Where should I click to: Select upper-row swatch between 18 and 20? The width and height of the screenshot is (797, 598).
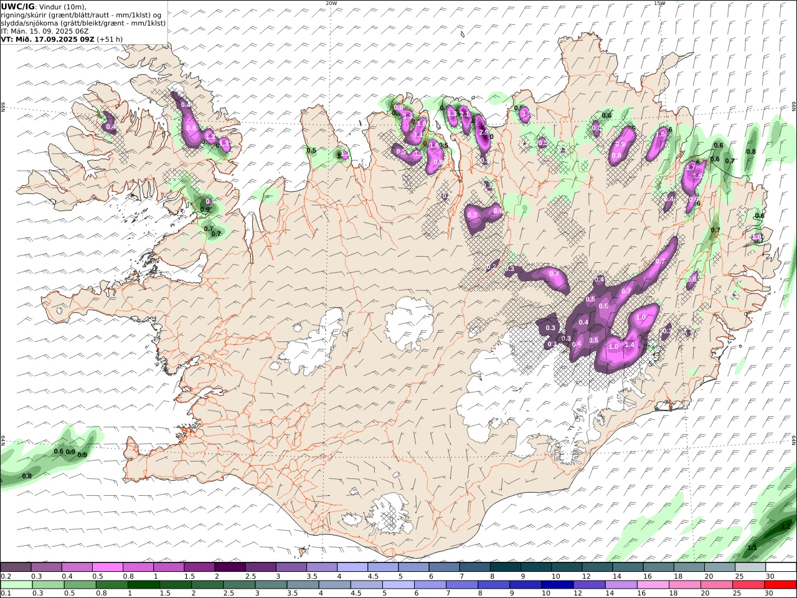pyautogui.click(x=689, y=567)
